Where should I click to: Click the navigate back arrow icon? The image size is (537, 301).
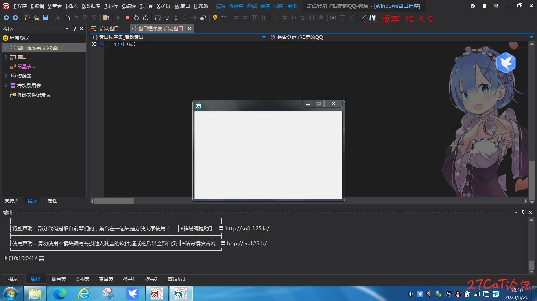pyautogui.click(x=6, y=18)
